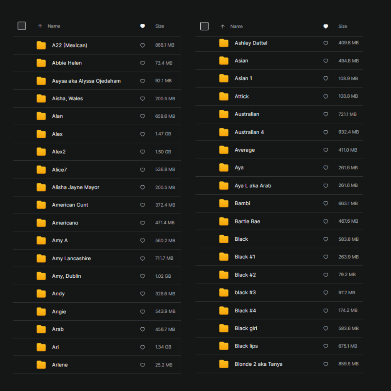Tick select-all checkbox above the Asian 1 list
The height and width of the screenshot is (391, 391).
click(x=204, y=26)
